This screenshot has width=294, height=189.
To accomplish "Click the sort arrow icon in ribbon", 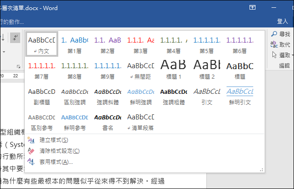I will pos(3,38).
